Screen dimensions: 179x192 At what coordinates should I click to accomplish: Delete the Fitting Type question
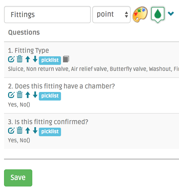(x=20, y=60)
